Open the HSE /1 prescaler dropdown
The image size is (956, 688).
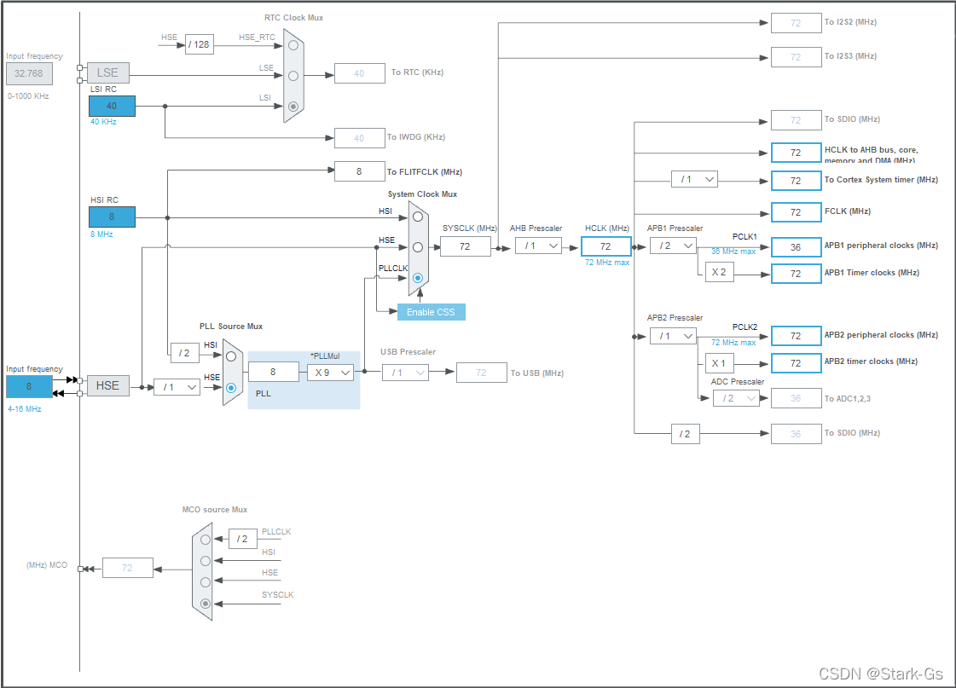(177, 386)
